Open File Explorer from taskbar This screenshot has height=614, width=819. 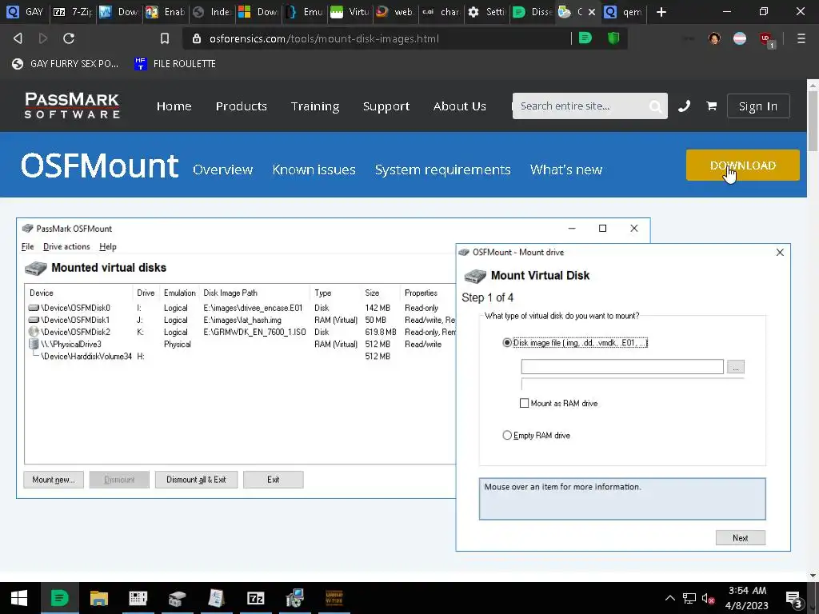(x=98, y=598)
